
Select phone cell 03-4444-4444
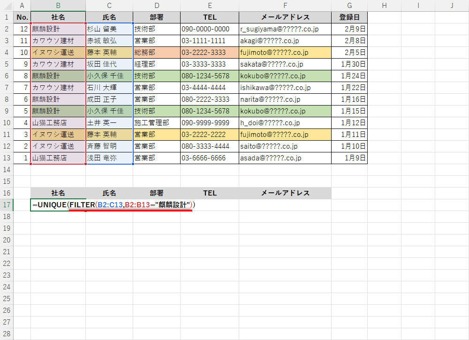210,88
